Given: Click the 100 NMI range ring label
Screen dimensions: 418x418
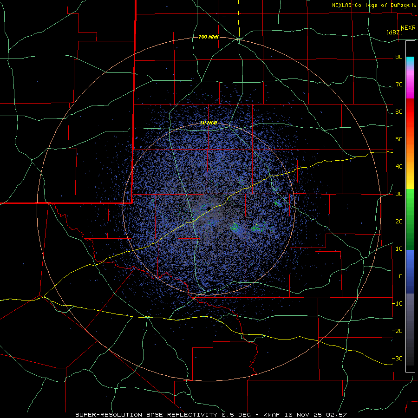Looking at the screenshot, I should coord(209,37).
